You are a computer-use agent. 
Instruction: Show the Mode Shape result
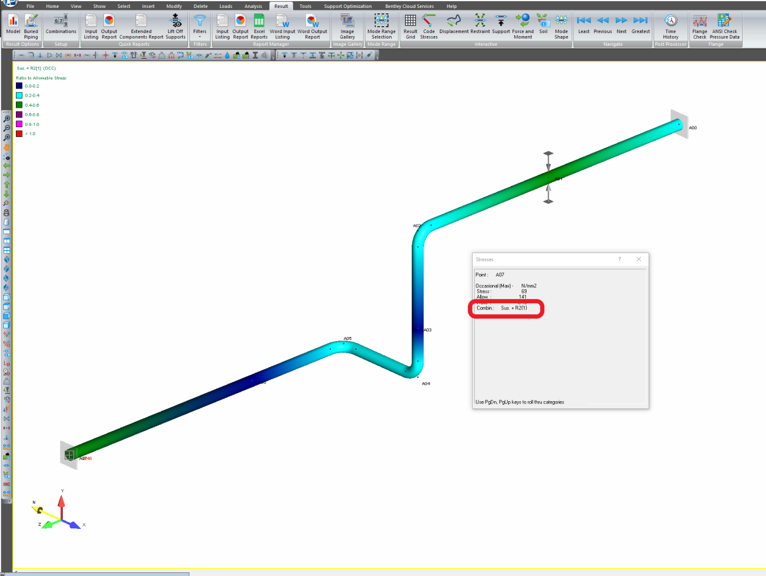coord(561,26)
